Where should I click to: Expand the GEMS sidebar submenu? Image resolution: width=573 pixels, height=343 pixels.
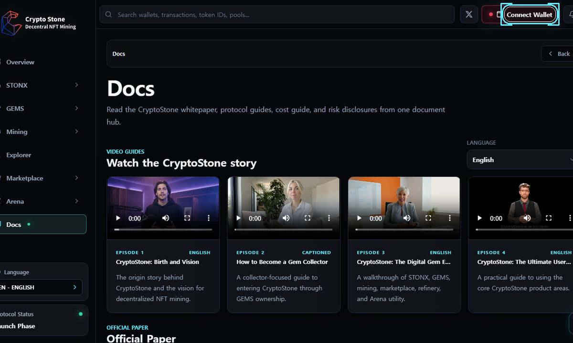point(76,108)
